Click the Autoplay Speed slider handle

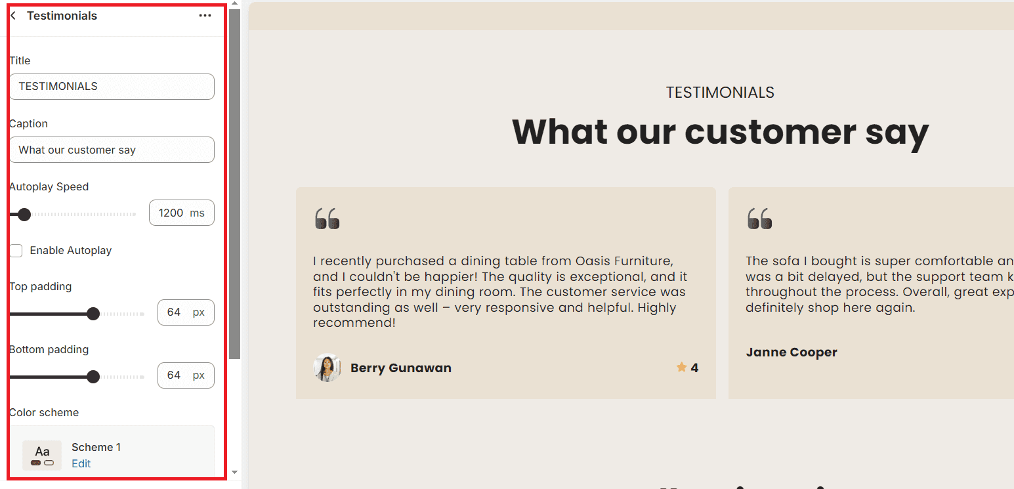pyautogui.click(x=24, y=214)
